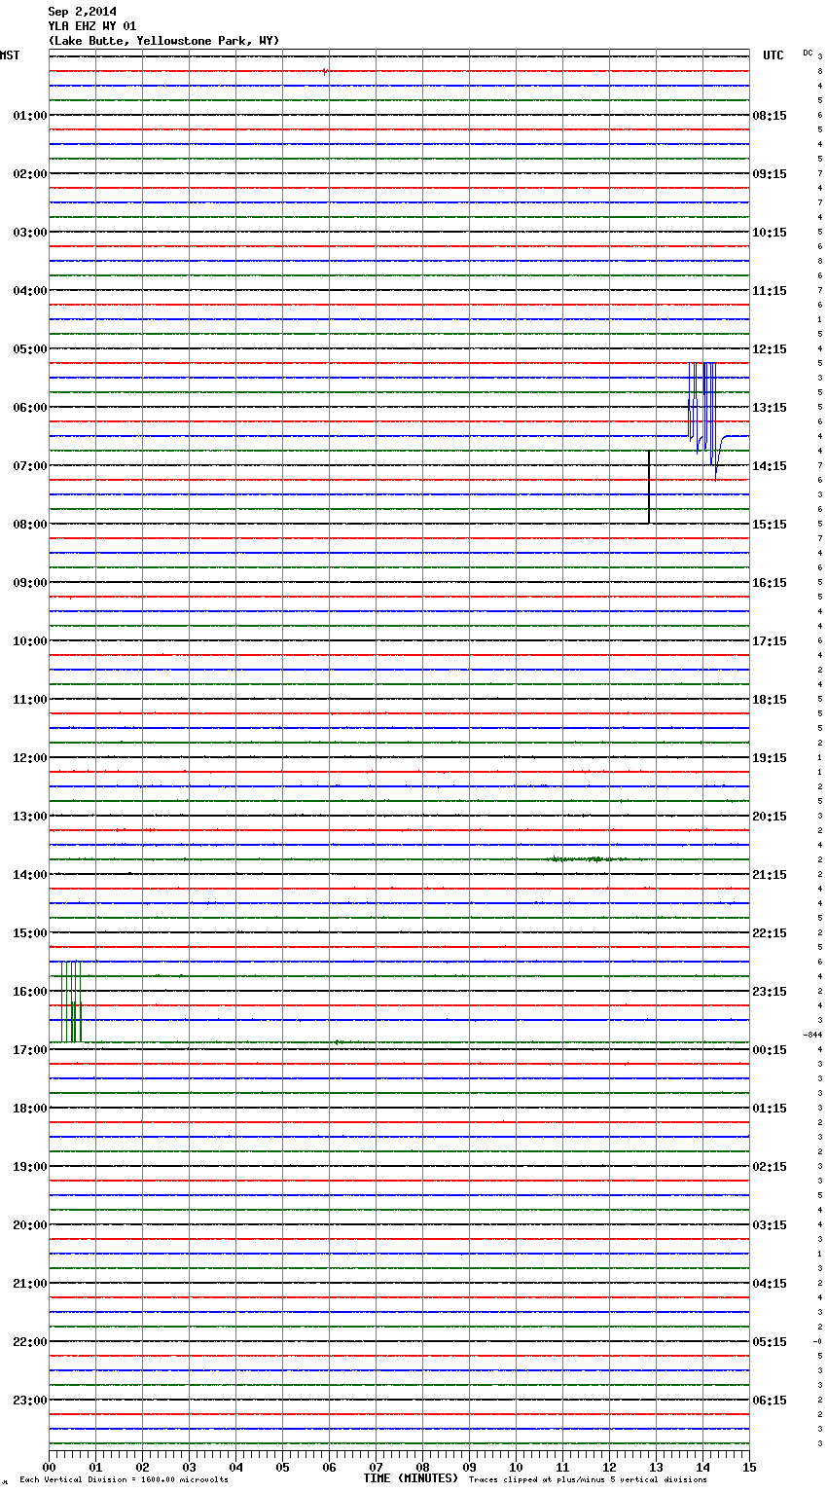Select the 10:00 MST time label

coord(30,641)
